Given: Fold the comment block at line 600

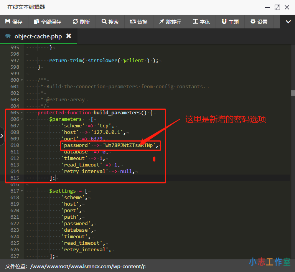Looking at the screenshot, I should pos(22,80).
